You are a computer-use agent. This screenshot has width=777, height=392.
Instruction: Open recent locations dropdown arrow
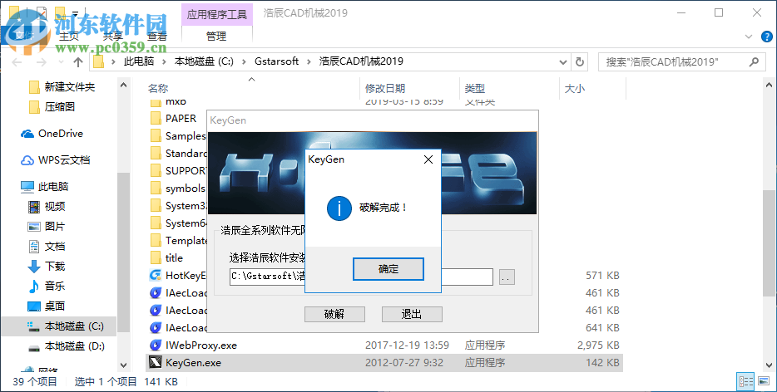[61, 61]
